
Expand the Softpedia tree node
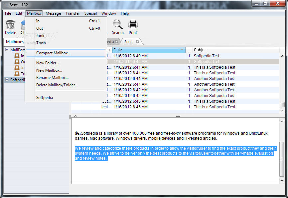coord(7,80)
